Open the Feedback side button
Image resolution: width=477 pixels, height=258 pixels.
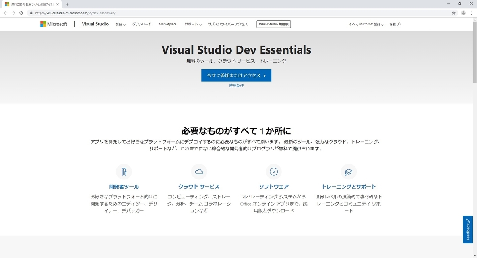468,229
